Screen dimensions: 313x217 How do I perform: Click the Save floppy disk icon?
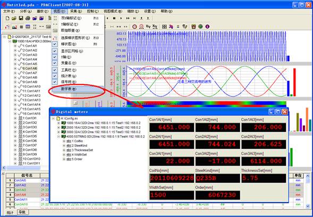pyautogui.click(x=21, y=19)
